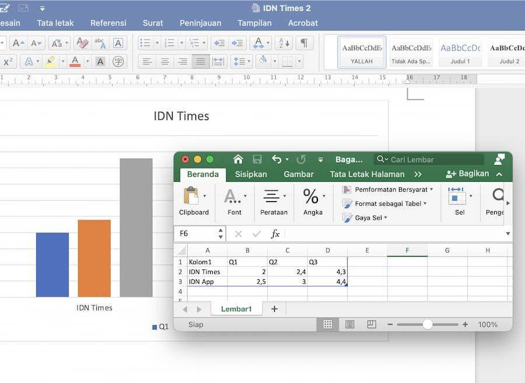
Task: Apply numbered list formatting in Word
Action: click(170, 43)
